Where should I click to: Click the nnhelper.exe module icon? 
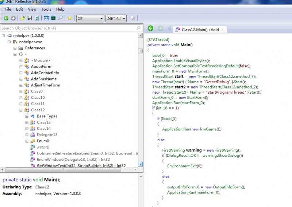click(15, 42)
